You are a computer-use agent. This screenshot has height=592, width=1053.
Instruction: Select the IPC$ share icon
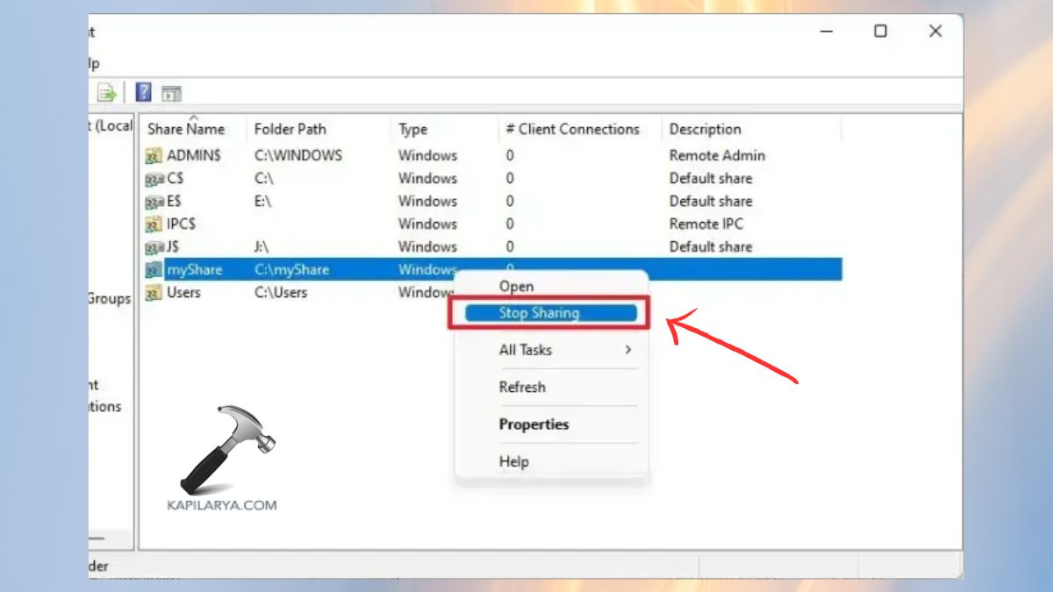click(153, 224)
